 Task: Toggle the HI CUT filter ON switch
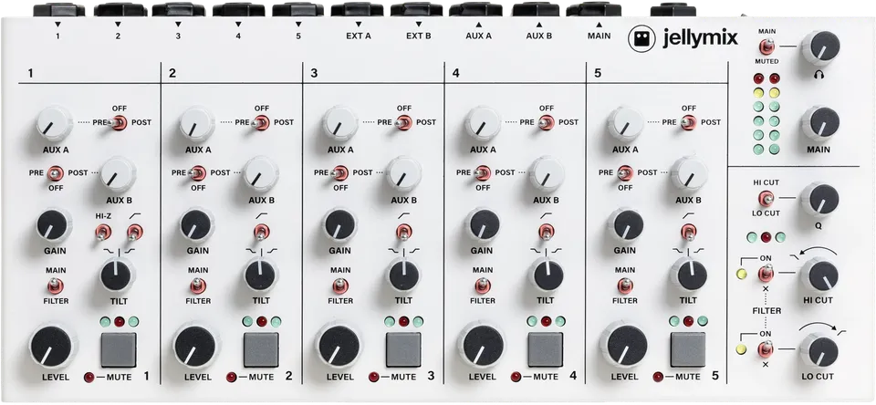point(766,274)
